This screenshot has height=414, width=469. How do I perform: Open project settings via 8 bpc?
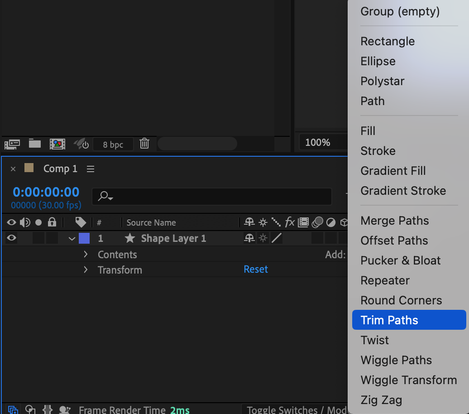(x=113, y=144)
